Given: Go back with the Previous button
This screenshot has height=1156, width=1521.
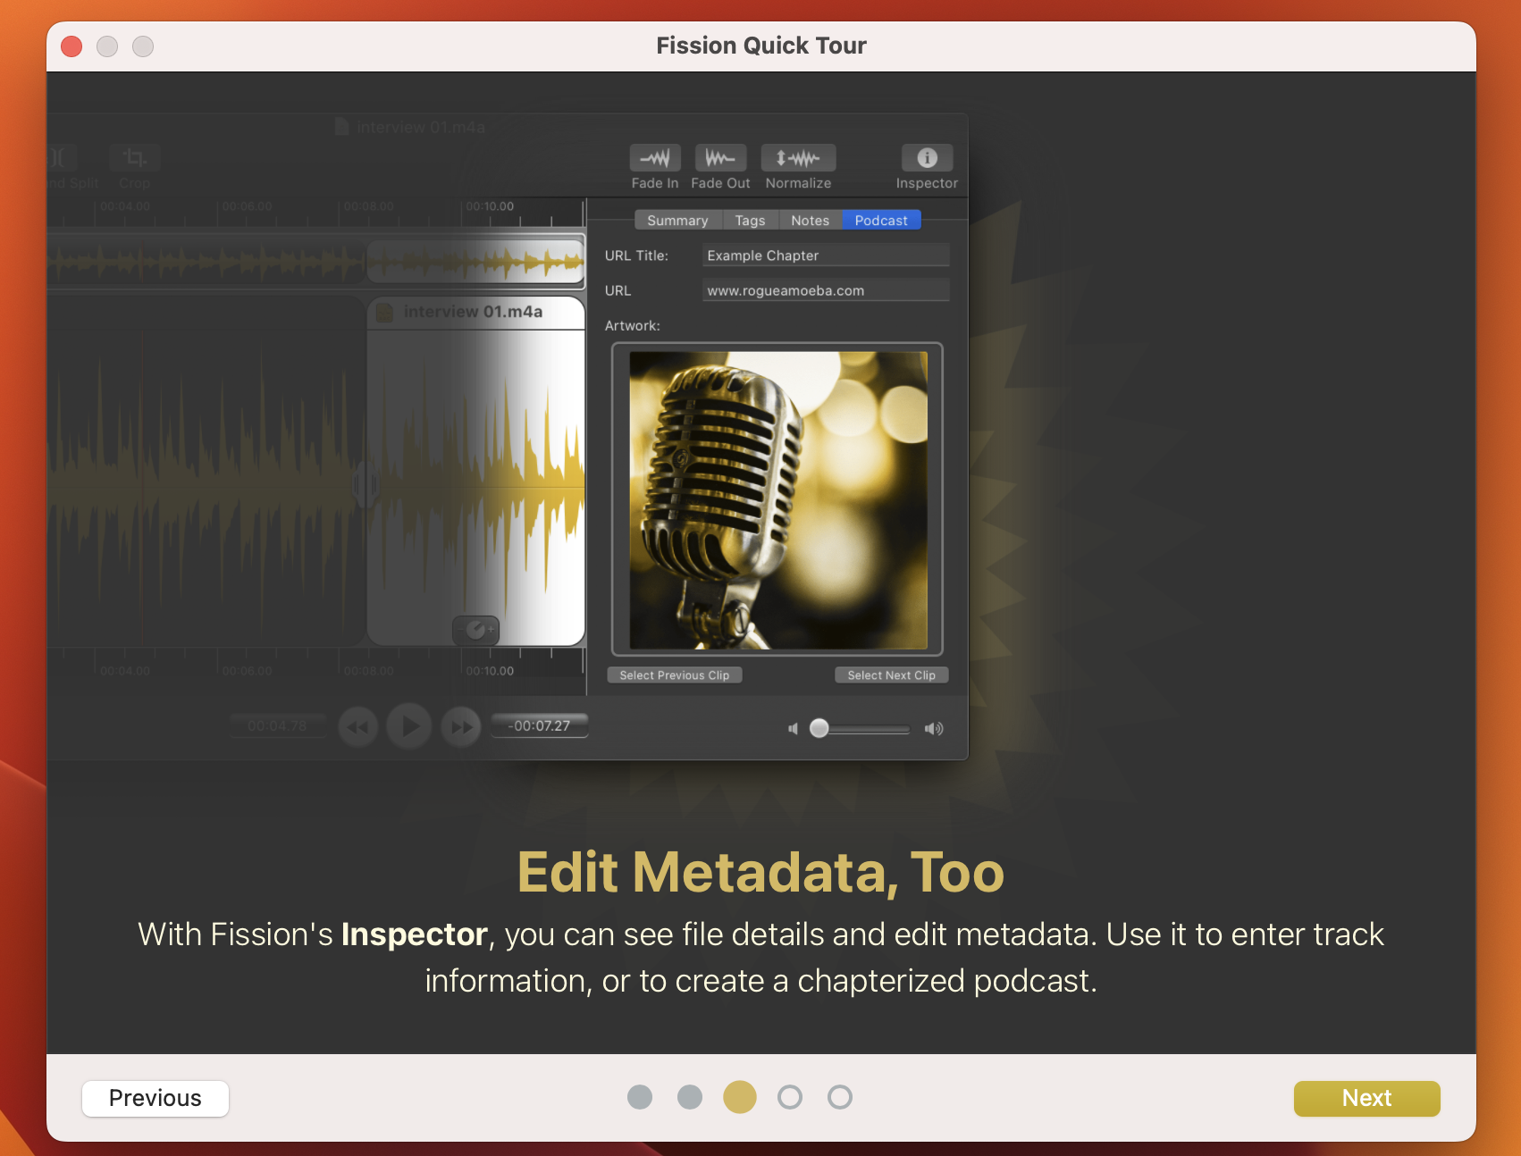Looking at the screenshot, I should [x=155, y=1098].
